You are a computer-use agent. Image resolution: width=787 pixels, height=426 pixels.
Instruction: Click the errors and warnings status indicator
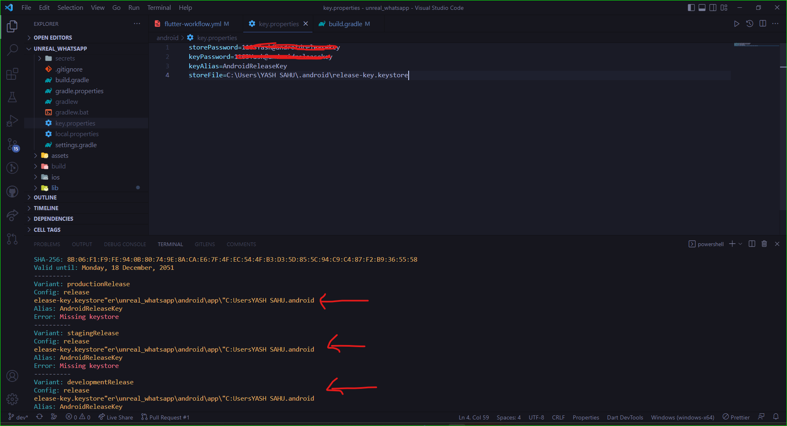78,417
